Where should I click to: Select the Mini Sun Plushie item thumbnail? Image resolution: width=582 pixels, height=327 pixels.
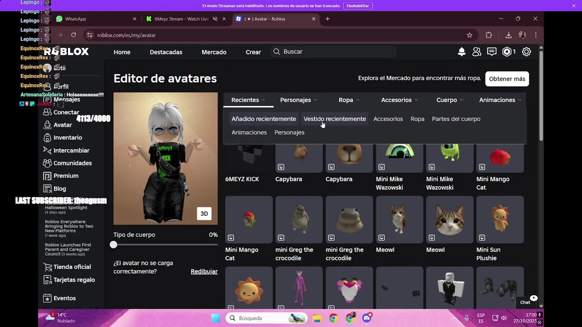(500, 220)
